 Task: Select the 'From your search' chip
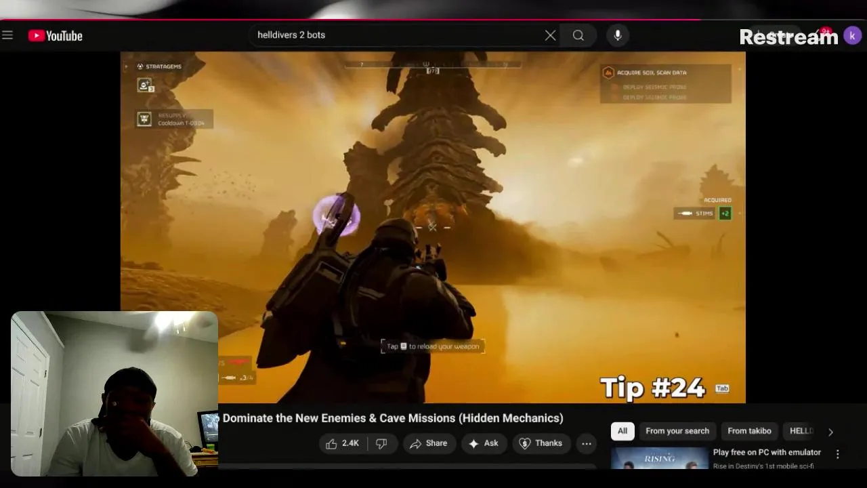click(677, 431)
